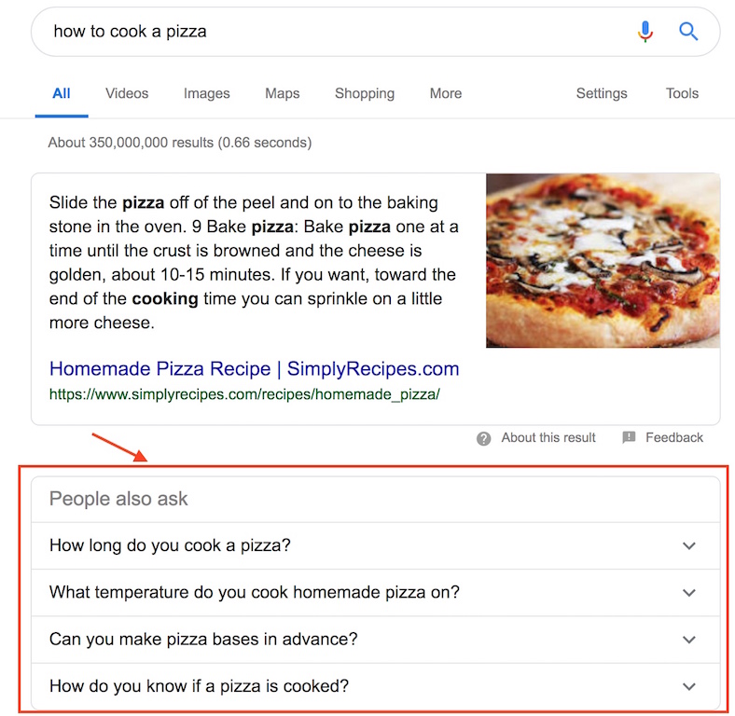Click the pizza photo thumbnail

tap(603, 260)
